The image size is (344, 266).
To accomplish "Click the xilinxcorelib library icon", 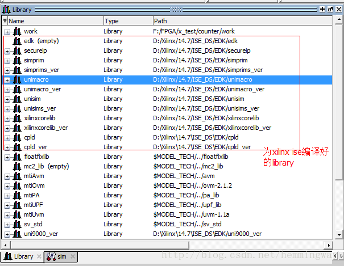I will 17,118.
